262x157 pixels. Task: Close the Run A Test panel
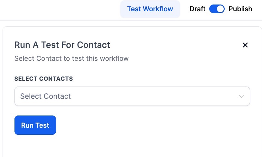245,45
